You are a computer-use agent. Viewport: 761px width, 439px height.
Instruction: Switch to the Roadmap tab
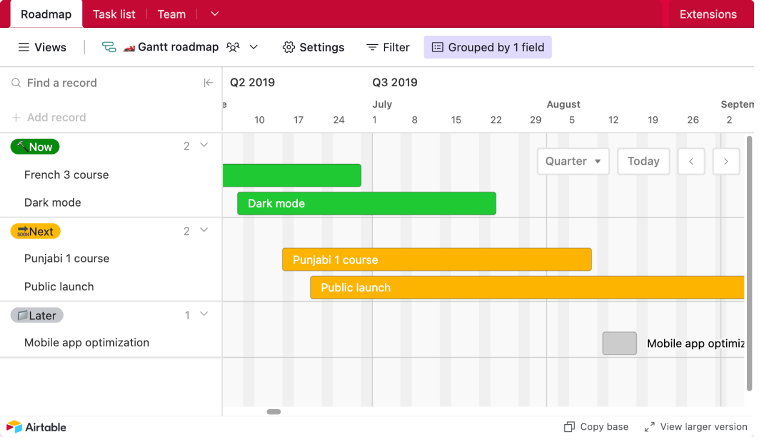[46, 14]
